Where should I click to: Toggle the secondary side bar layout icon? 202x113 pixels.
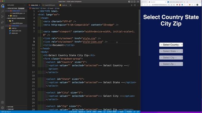point(134,2)
